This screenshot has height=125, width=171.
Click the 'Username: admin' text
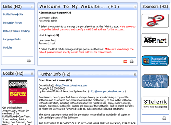(48, 18)
